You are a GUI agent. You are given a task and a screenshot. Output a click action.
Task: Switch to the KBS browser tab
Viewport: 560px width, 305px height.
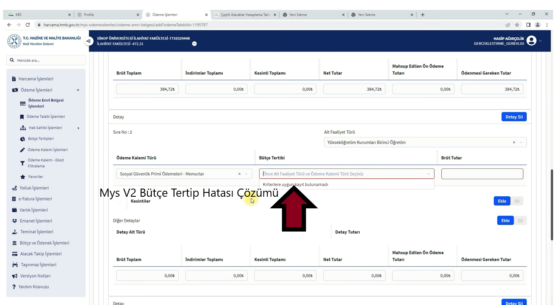click(39, 15)
